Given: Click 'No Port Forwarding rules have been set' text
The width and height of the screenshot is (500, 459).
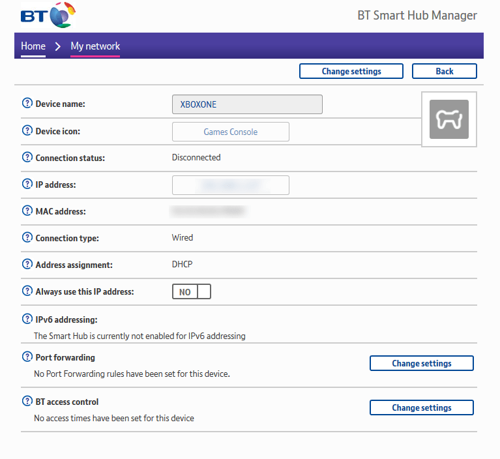Looking at the screenshot, I should 132,374.
